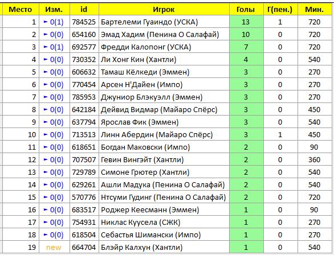Click the Г(пен.) column header

point(280,9)
